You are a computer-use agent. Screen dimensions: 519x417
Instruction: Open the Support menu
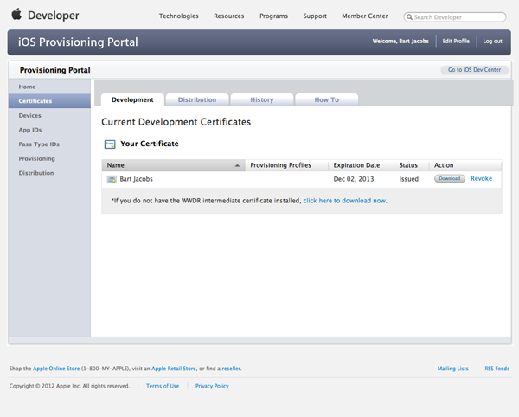coord(315,16)
